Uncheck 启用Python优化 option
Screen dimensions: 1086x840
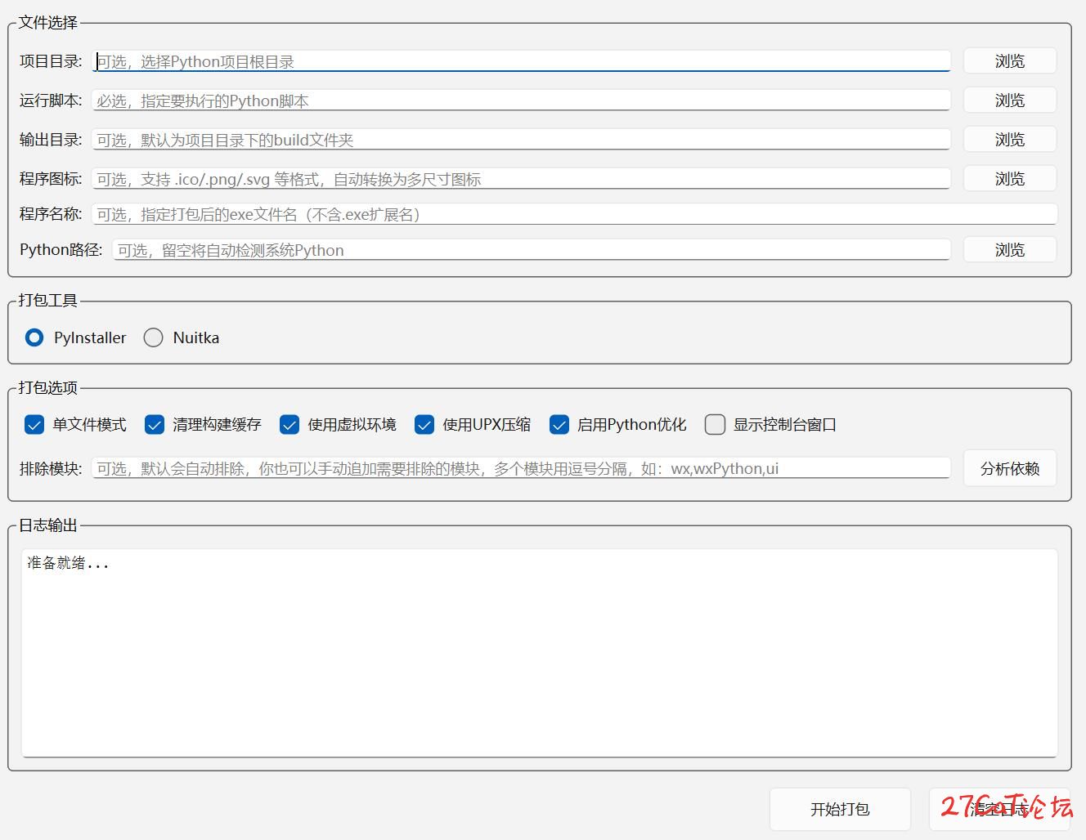[559, 425]
